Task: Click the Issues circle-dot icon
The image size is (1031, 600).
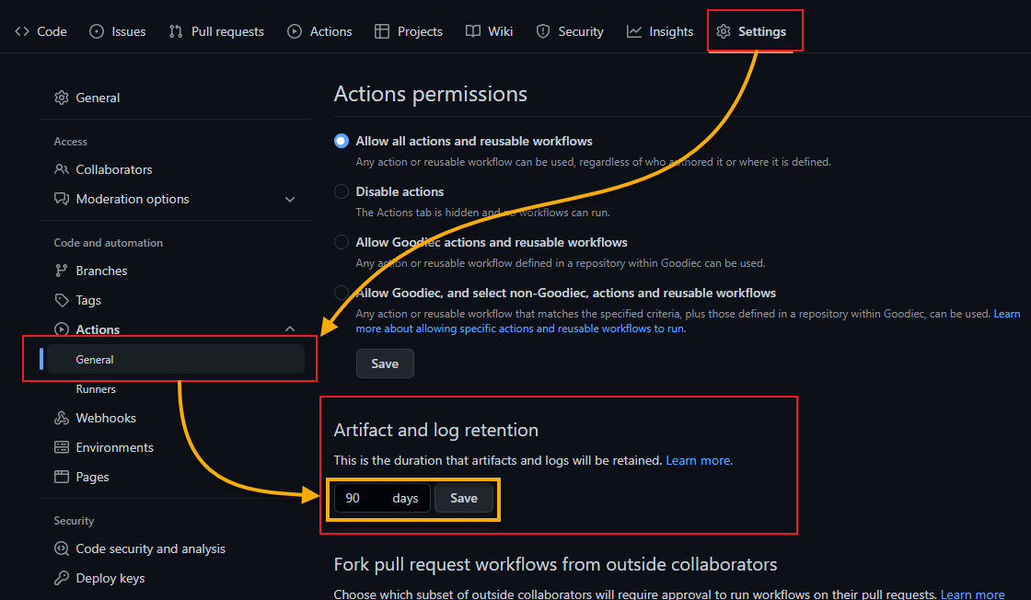Action: tap(97, 31)
